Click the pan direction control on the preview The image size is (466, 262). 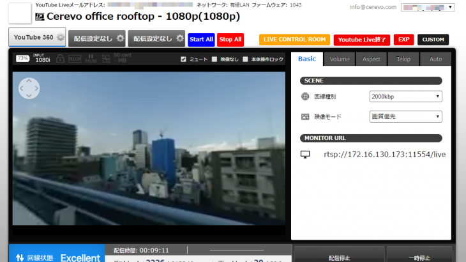[x=29, y=88]
